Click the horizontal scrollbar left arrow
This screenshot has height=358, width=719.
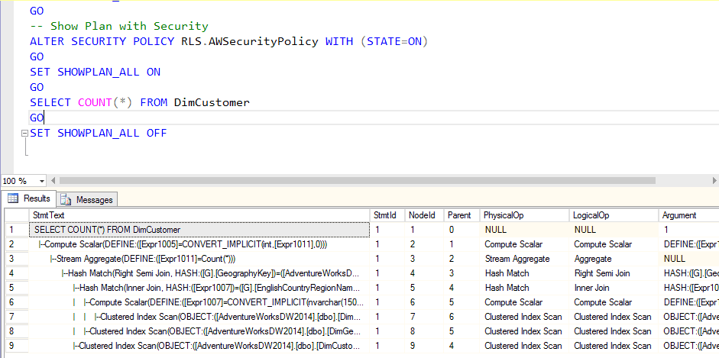[x=53, y=181]
